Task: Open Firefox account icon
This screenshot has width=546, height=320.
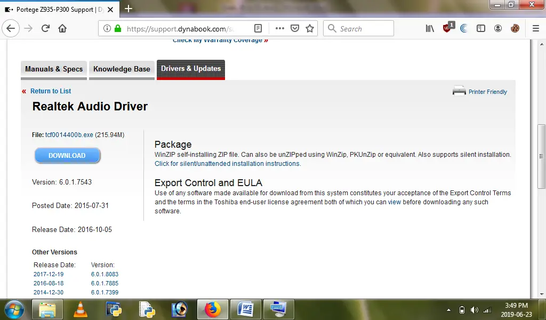Action: (498, 29)
